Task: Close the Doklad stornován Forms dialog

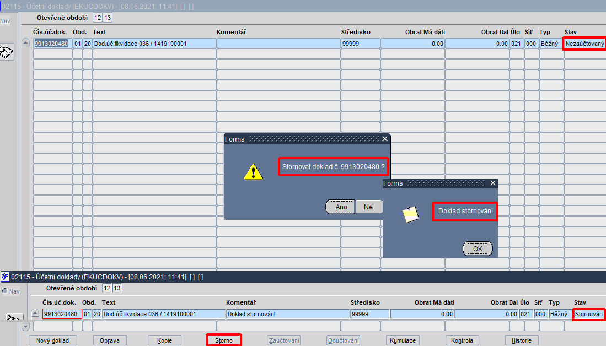Action: tap(493, 183)
